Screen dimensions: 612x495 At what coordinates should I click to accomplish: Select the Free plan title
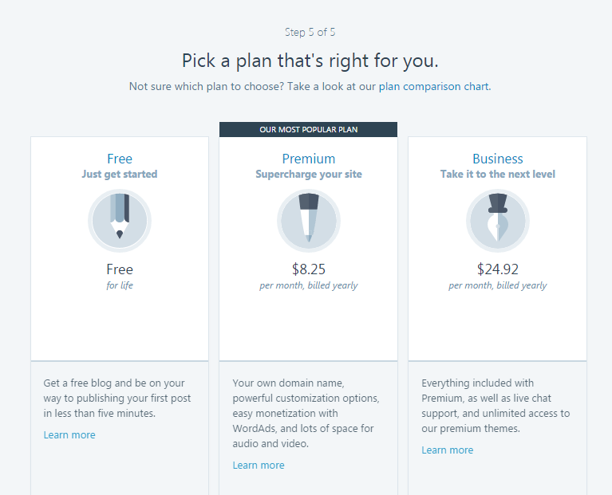coord(120,159)
